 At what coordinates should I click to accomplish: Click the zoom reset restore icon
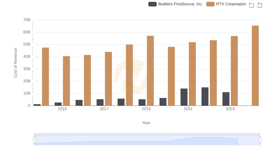click(260, 5)
